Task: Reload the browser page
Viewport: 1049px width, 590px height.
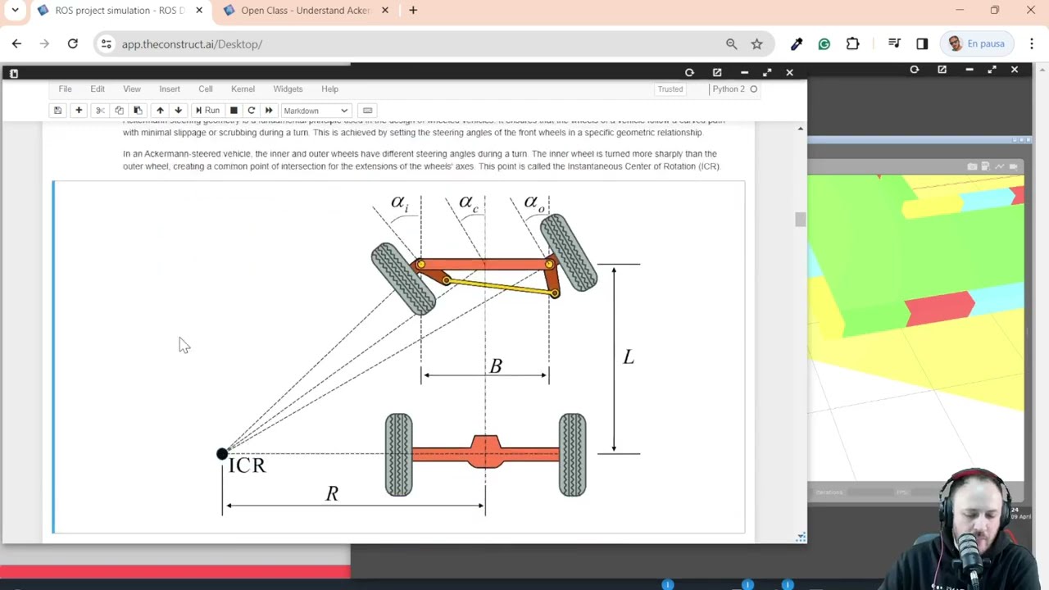Action: [72, 43]
